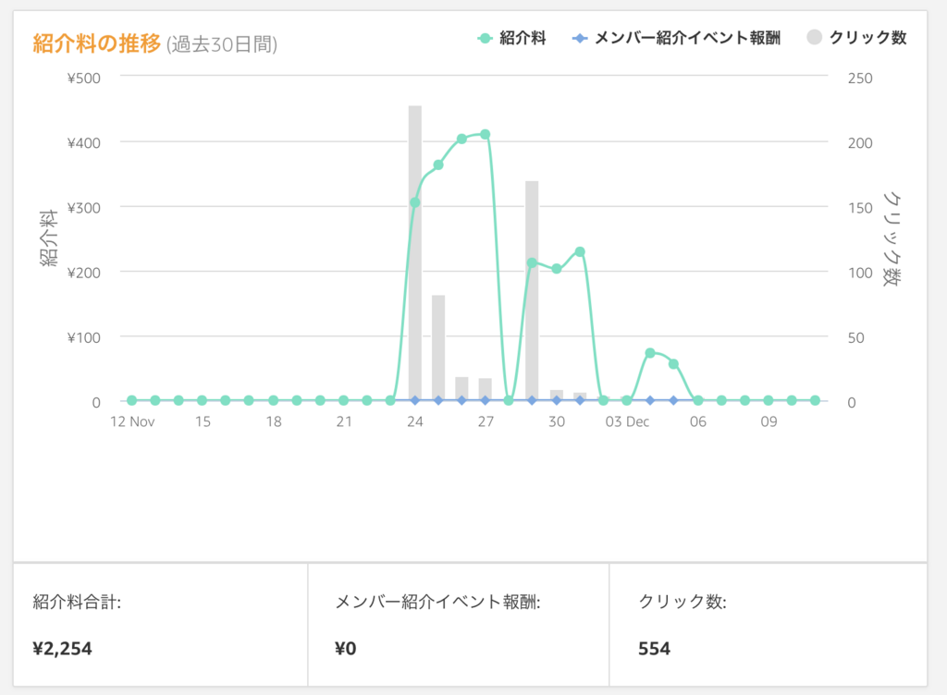Select the green data point at peak on 27
Viewport: 947px width, 695px height.
[x=485, y=135]
